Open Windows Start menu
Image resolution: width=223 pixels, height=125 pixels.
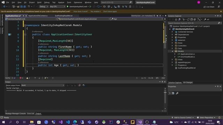coord(3,122)
